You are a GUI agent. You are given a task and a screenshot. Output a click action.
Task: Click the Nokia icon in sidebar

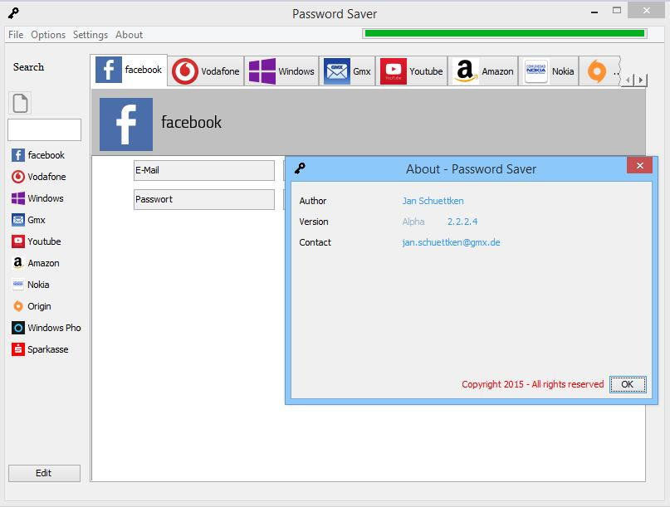[x=18, y=285]
